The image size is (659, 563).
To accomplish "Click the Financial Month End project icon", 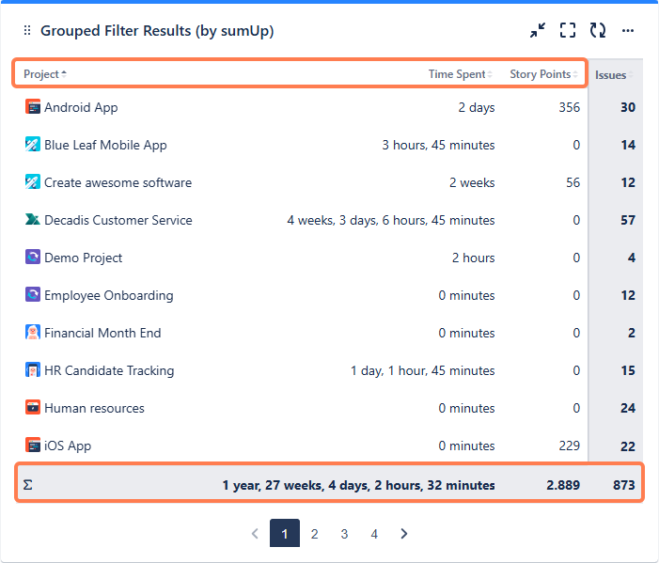I will pos(33,333).
